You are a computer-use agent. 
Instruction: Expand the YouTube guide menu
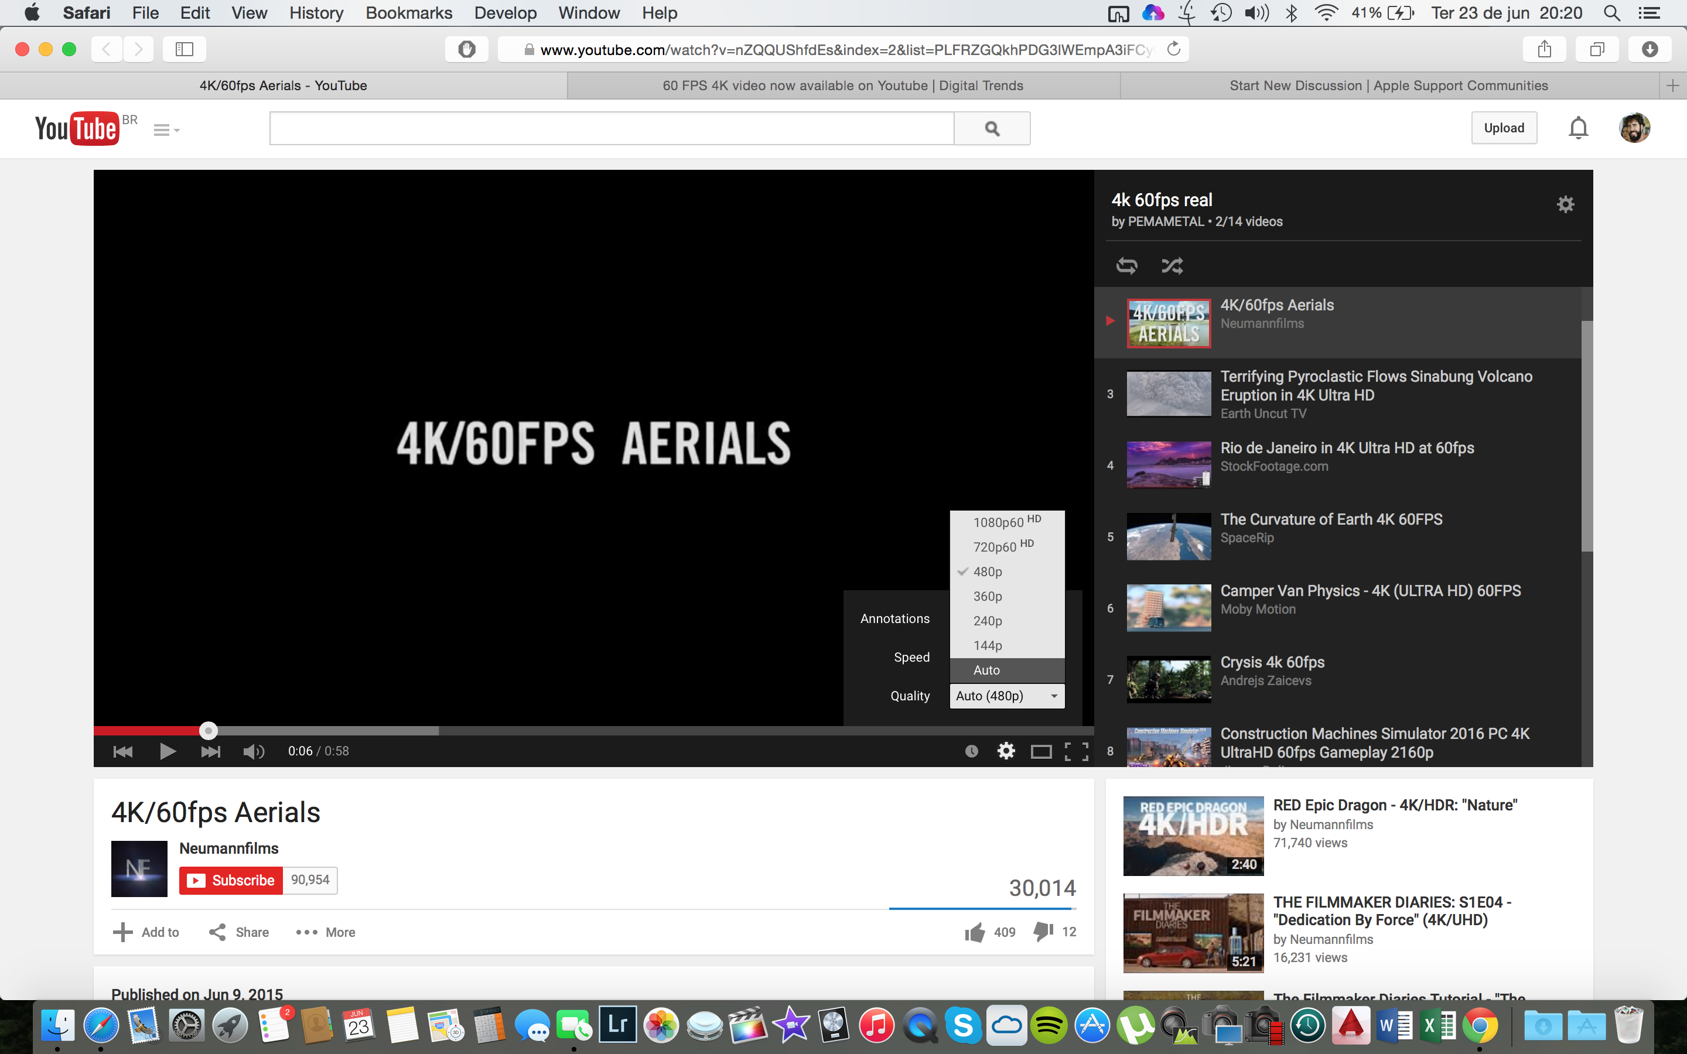pyautogui.click(x=166, y=129)
